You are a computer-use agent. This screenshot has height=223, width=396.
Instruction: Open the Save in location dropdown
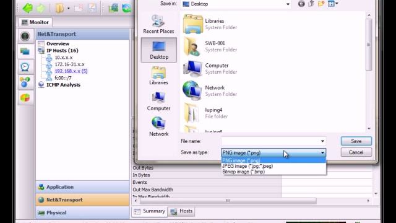(x=288, y=4)
